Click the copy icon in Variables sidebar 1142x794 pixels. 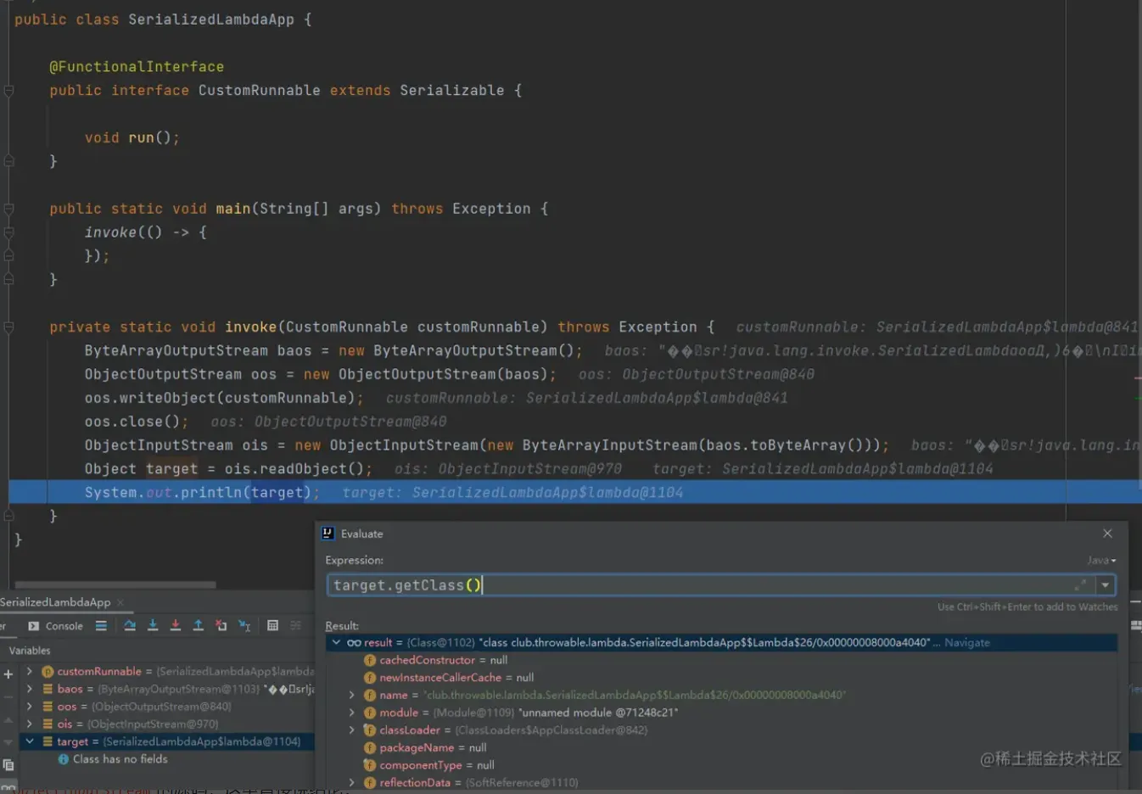point(8,764)
